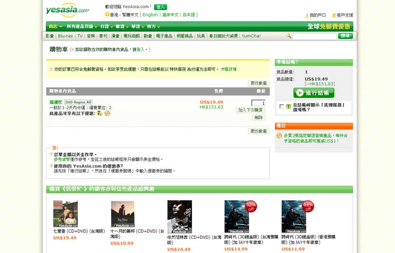Viewport: 395px width, 253px height.
Task: Click the quantity input field
Action: (258, 103)
